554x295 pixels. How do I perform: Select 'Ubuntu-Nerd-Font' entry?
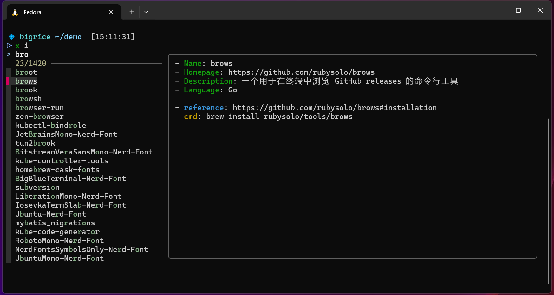pyautogui.click(x=51, y=214)
